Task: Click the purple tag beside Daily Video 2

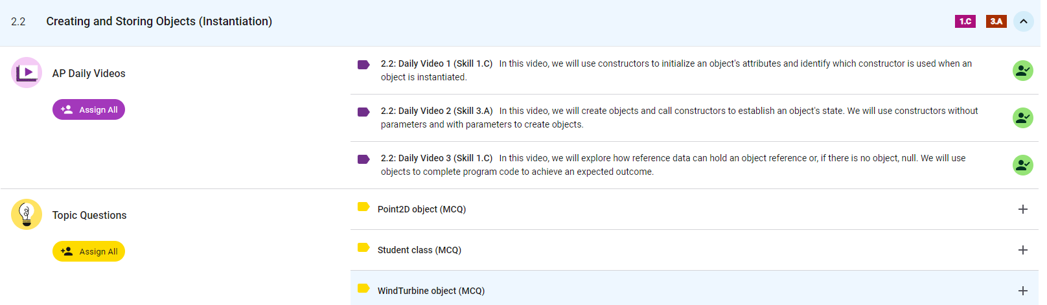Action: tap(363, 112)
